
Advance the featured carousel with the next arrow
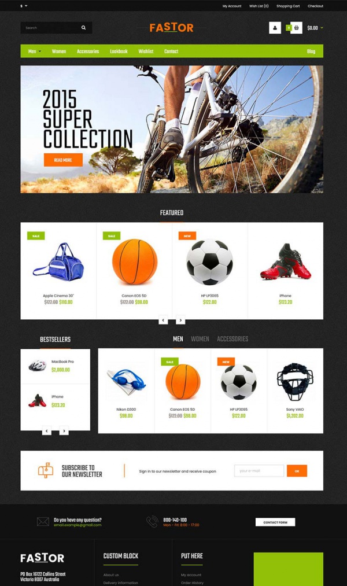180,320
